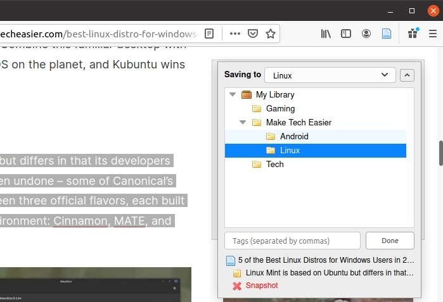Click the Tags input field
The image size is (443, 302).
[x=292, y=241]
